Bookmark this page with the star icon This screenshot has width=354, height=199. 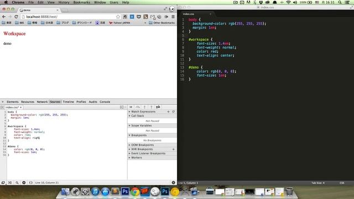(118, 17)
